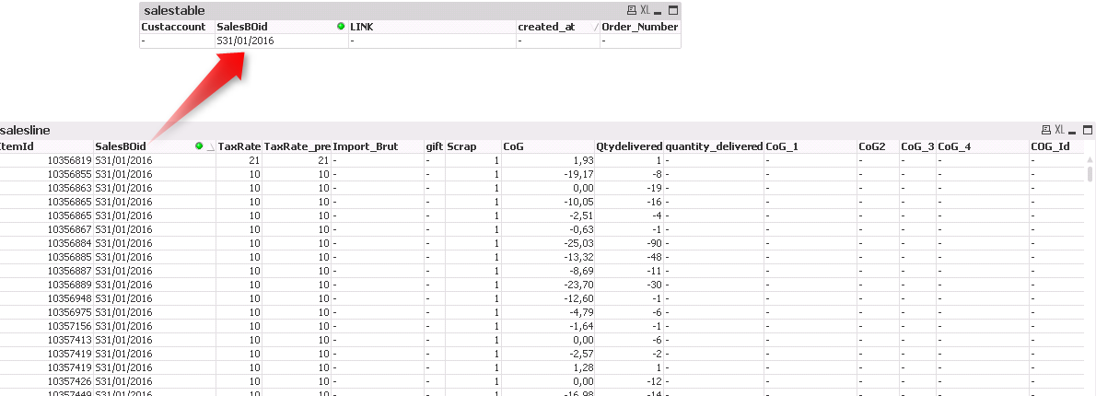Select SalesBOid column header label in salestable
The image size is (1096, 396).
(242, 27)
